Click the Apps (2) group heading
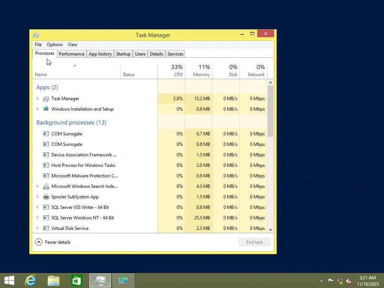Image resolution: width=384 pixels, height=288 pixels. point(47,87)
